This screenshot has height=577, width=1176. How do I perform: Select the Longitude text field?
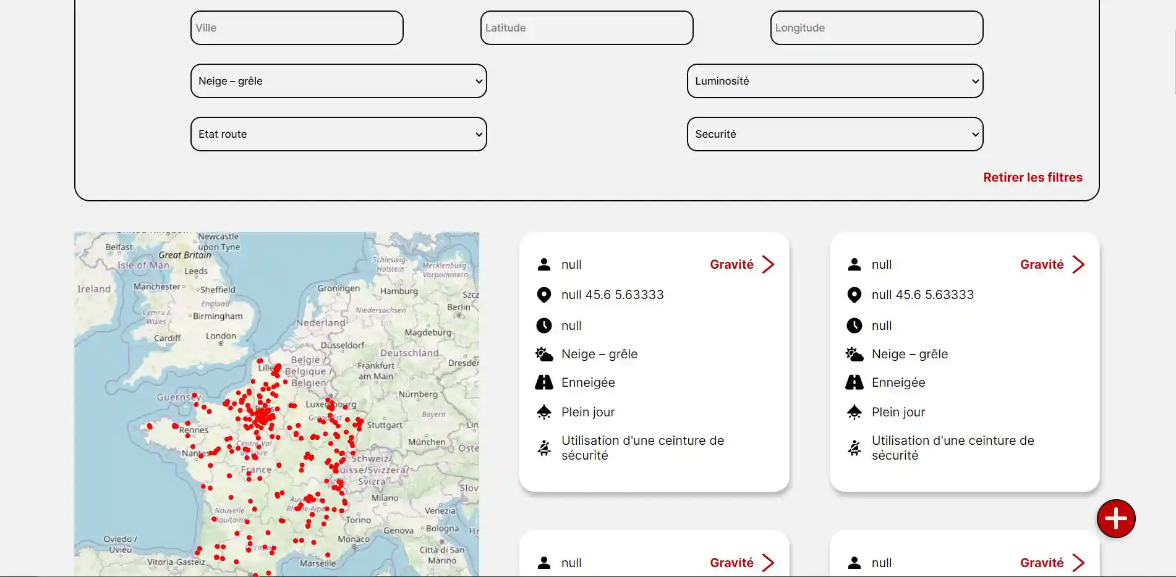pyautogui.click(x=876, y=28)
